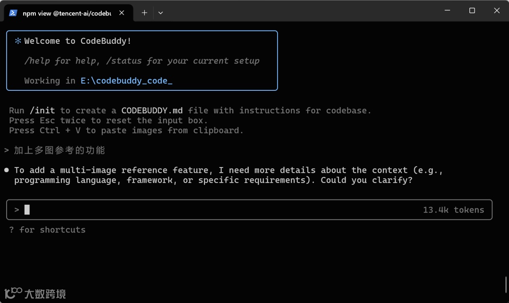Close the npm view terminal tab
Screen dimensions: 509x303
122,13
